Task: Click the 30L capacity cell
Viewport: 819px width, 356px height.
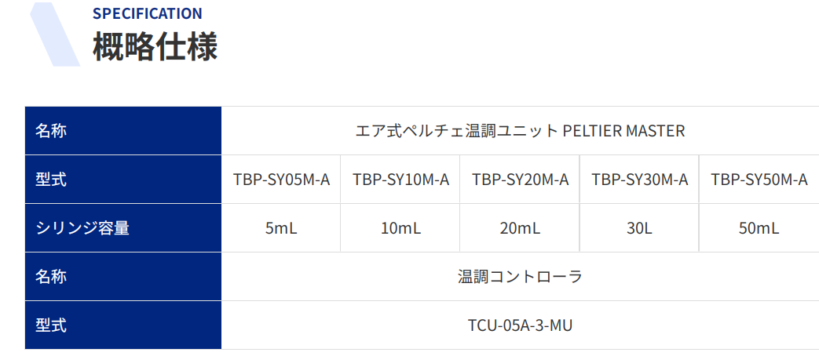Action: [639, 227]
